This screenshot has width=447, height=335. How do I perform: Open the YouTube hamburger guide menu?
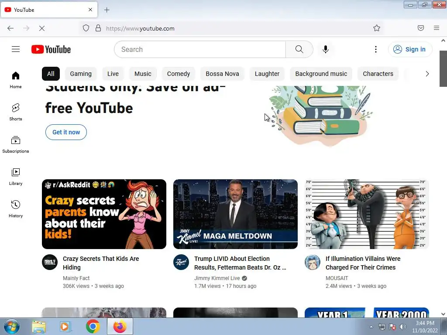click(x=16, y=49)
